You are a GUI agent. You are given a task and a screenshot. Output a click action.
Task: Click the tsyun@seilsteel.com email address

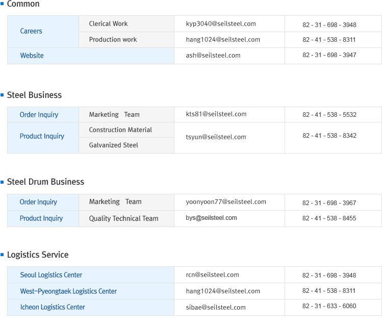(216, 137)
